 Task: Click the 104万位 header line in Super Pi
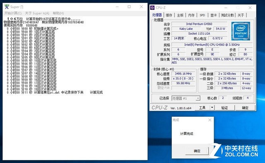(44, 19)
